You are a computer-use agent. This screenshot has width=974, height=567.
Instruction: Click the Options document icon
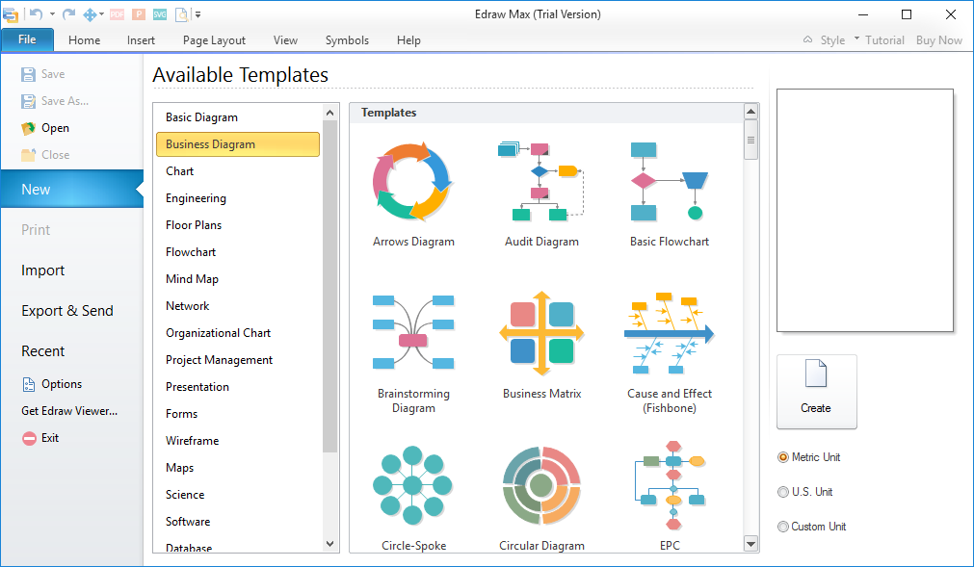[x=29, y=385]
